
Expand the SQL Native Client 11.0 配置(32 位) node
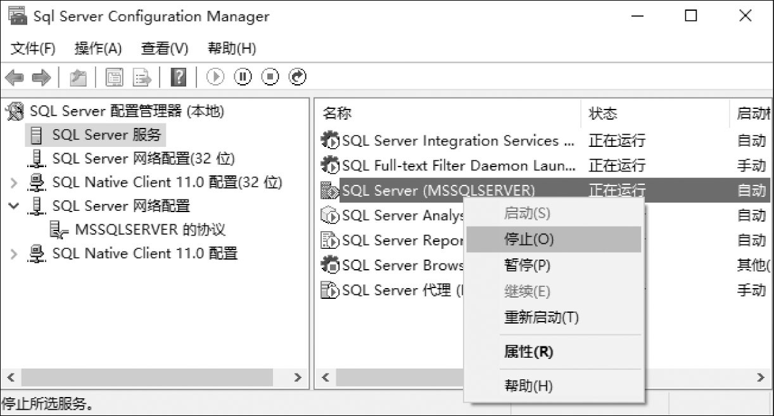[15, 183]
